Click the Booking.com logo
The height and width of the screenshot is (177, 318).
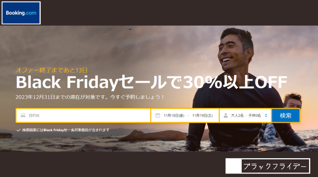pos(21,13)
